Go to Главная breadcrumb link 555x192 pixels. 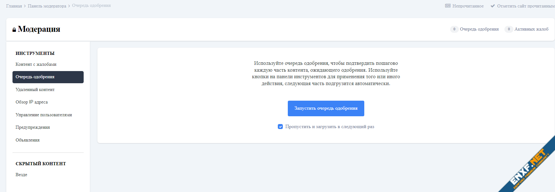pos(14,6)
